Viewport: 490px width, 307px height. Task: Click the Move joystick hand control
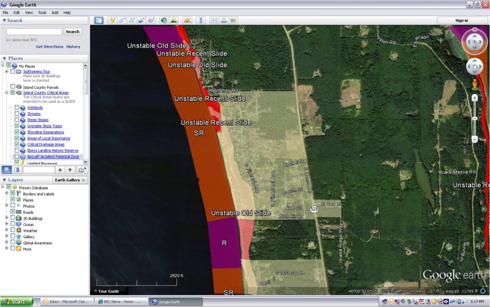pos(475,66)
